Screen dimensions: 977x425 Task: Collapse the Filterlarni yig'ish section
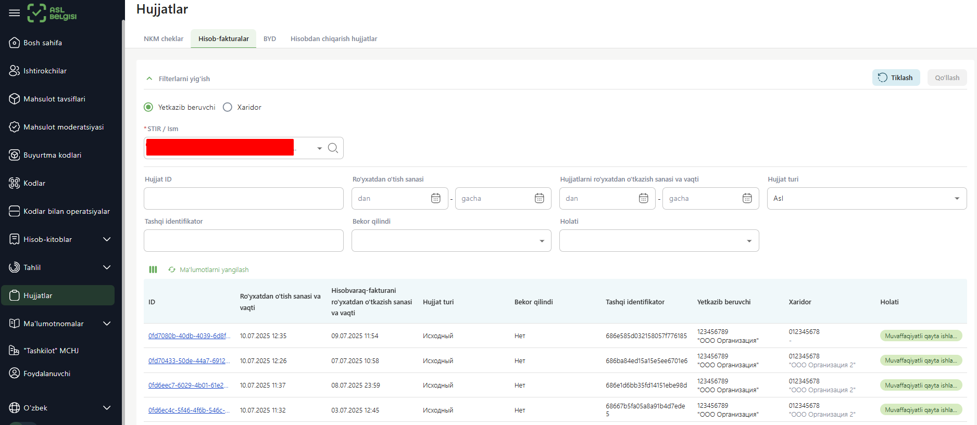[149, 79]
